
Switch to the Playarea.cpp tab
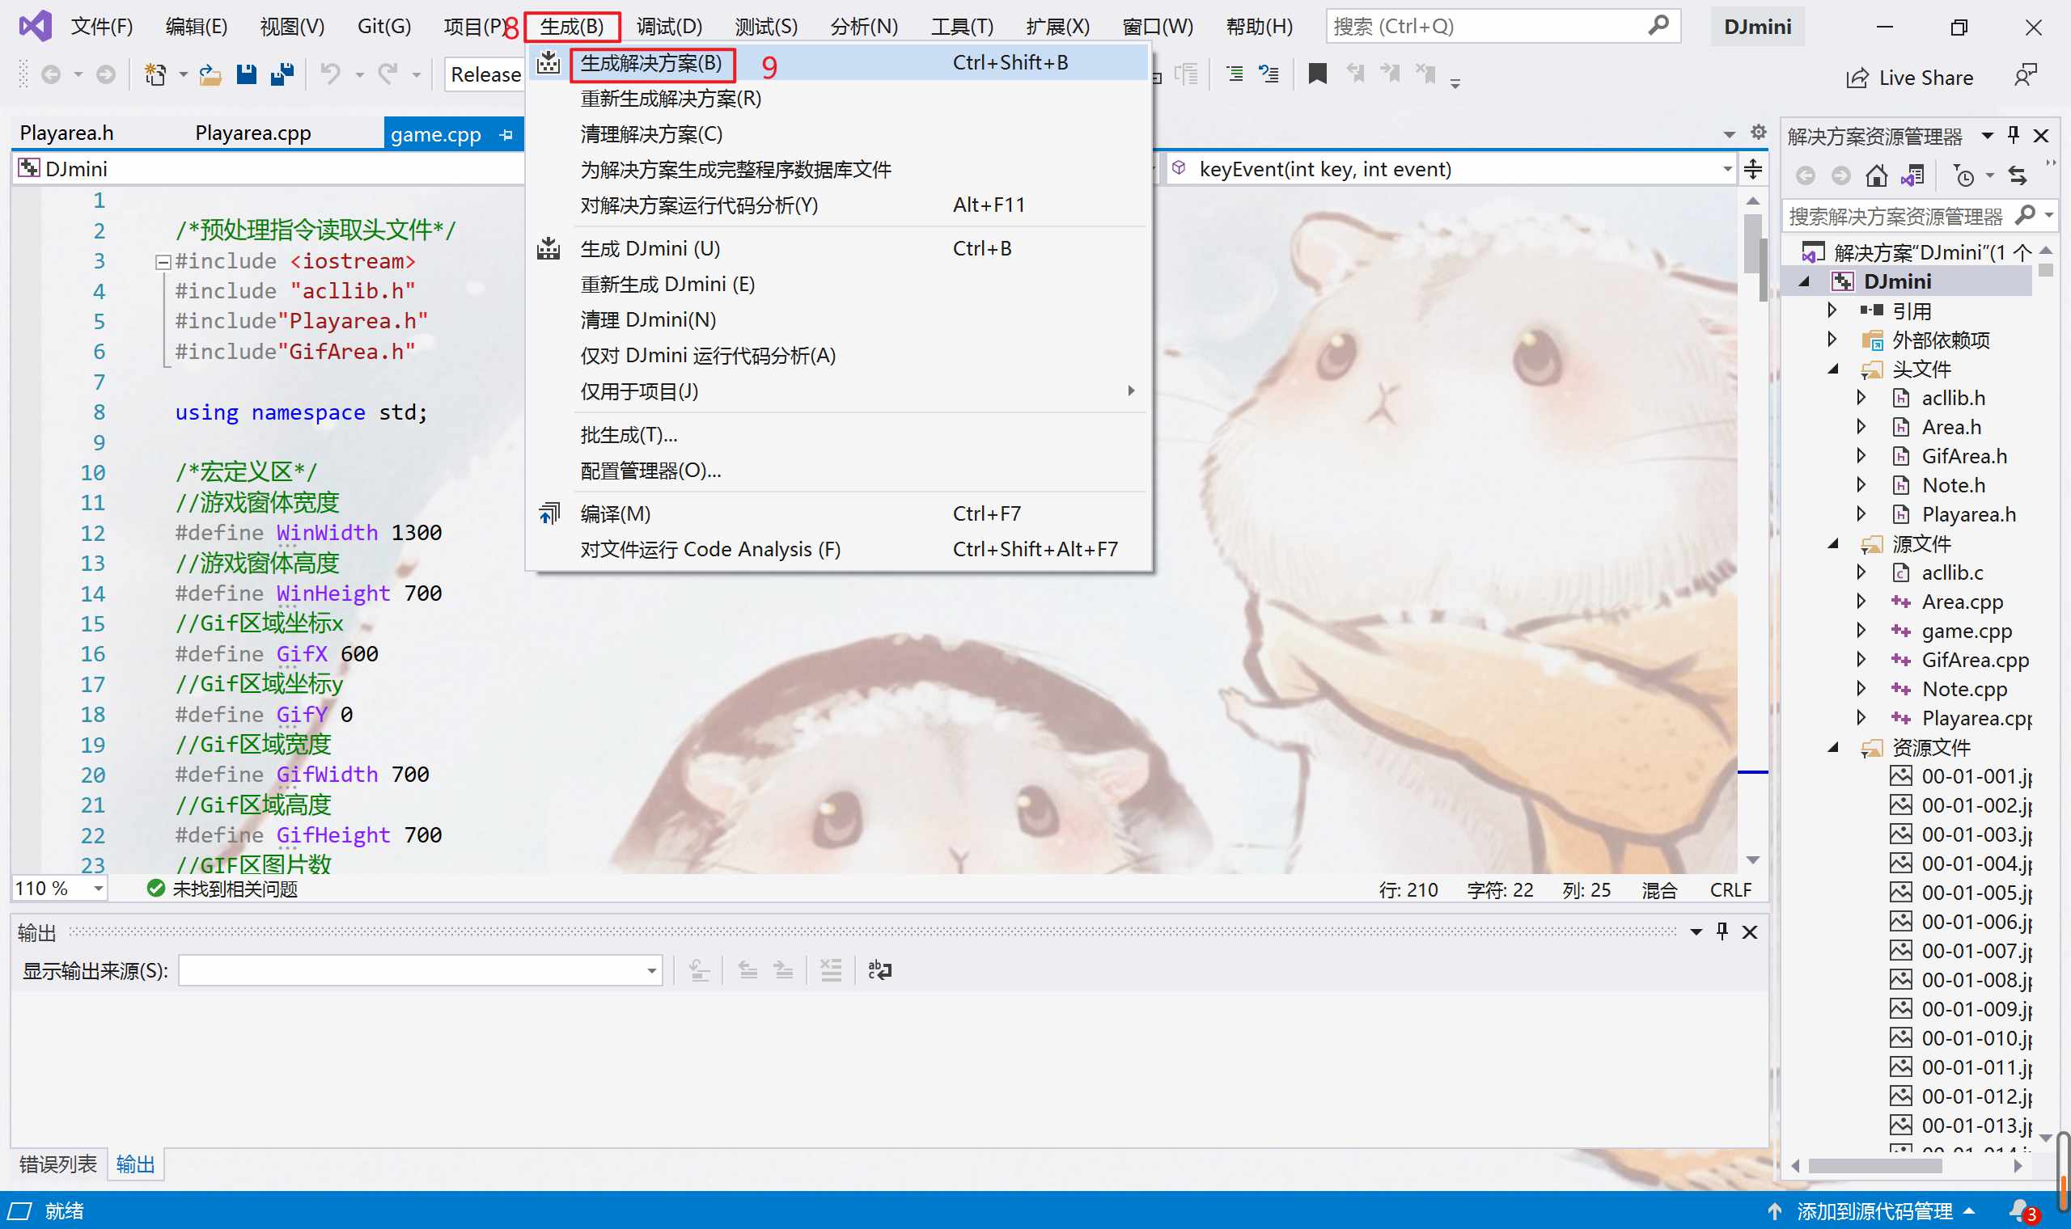252,133
